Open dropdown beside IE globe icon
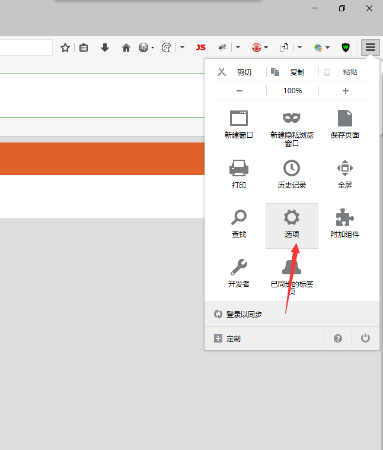Screen dimensions: 383x450 327,47
